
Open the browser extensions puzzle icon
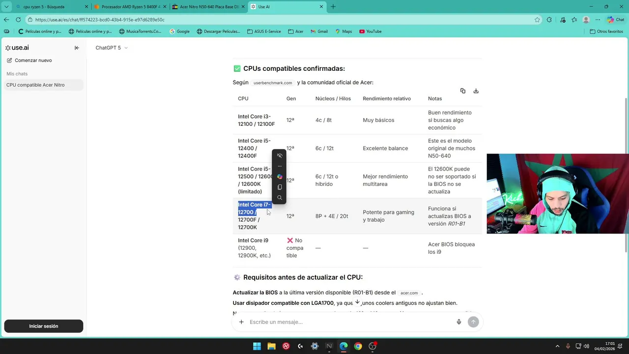pos(549,20)
